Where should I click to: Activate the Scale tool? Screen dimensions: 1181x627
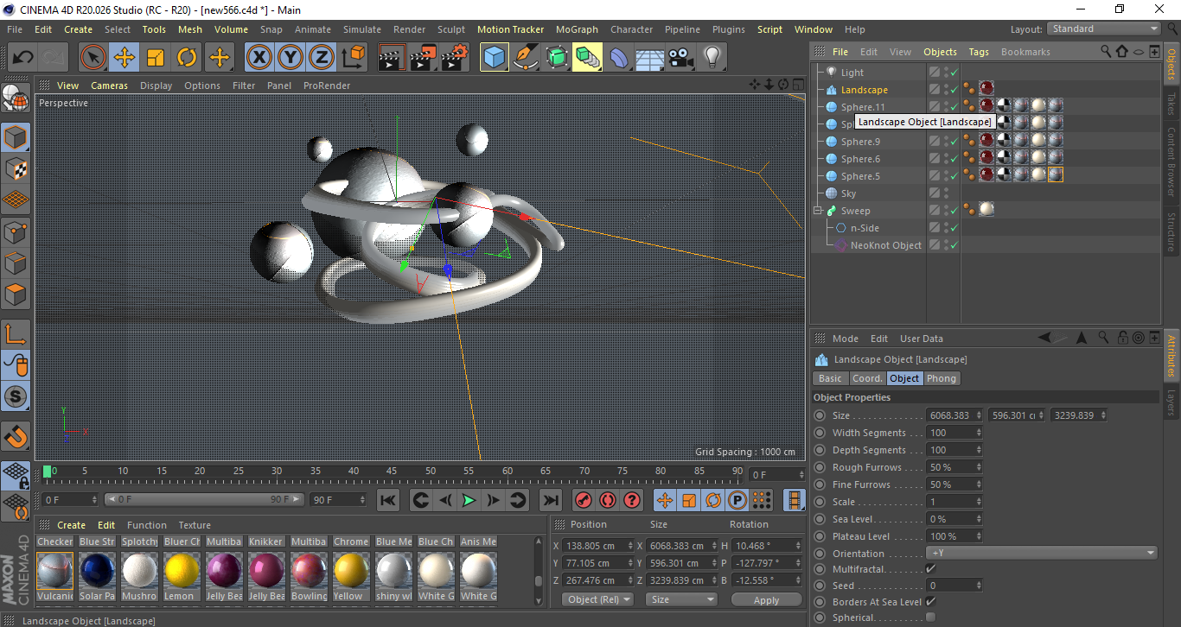pyautogui.click(x=156, y=58)
